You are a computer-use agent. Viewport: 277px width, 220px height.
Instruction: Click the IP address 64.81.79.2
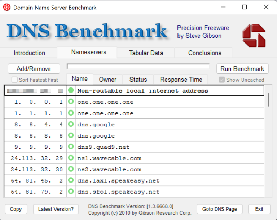(x=36, y=192)
